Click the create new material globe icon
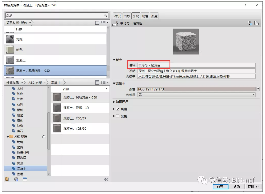Screen dimensions: 265x194 [17, 179]
